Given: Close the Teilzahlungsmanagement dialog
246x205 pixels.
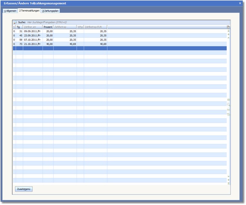Looking at the screenshot, I should click(x=240, y=3).
